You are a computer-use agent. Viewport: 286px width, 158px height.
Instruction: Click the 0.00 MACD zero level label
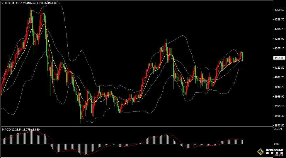(276, 144)
